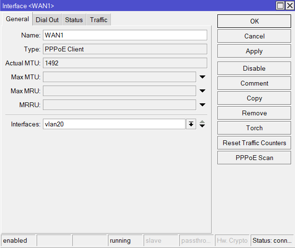This screenshot has height=248, width=295.
Task: Open the Status tab
Action: coord(74,20)
